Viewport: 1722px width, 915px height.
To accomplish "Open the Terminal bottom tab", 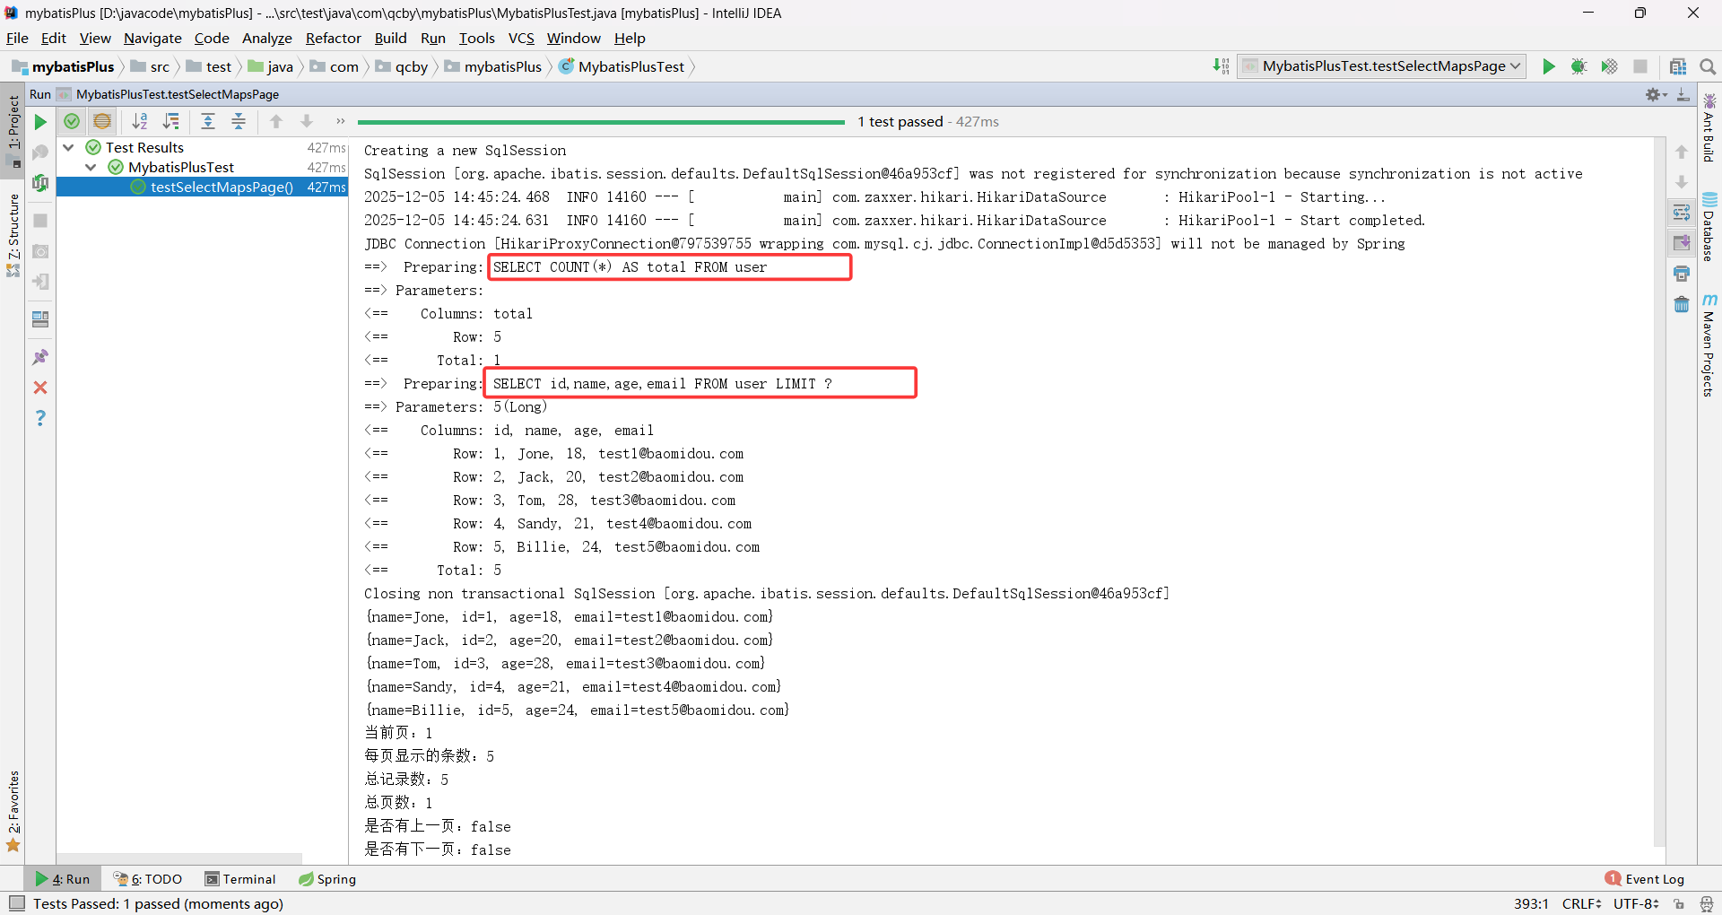I will [x=240, y=879].
